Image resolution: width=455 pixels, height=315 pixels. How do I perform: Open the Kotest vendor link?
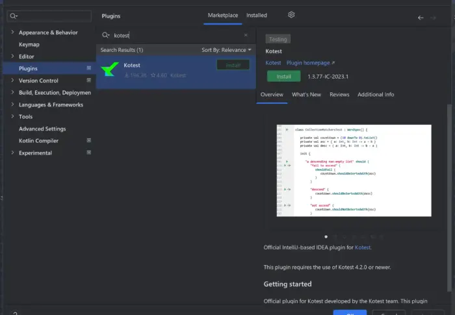(x=273, y=63)
